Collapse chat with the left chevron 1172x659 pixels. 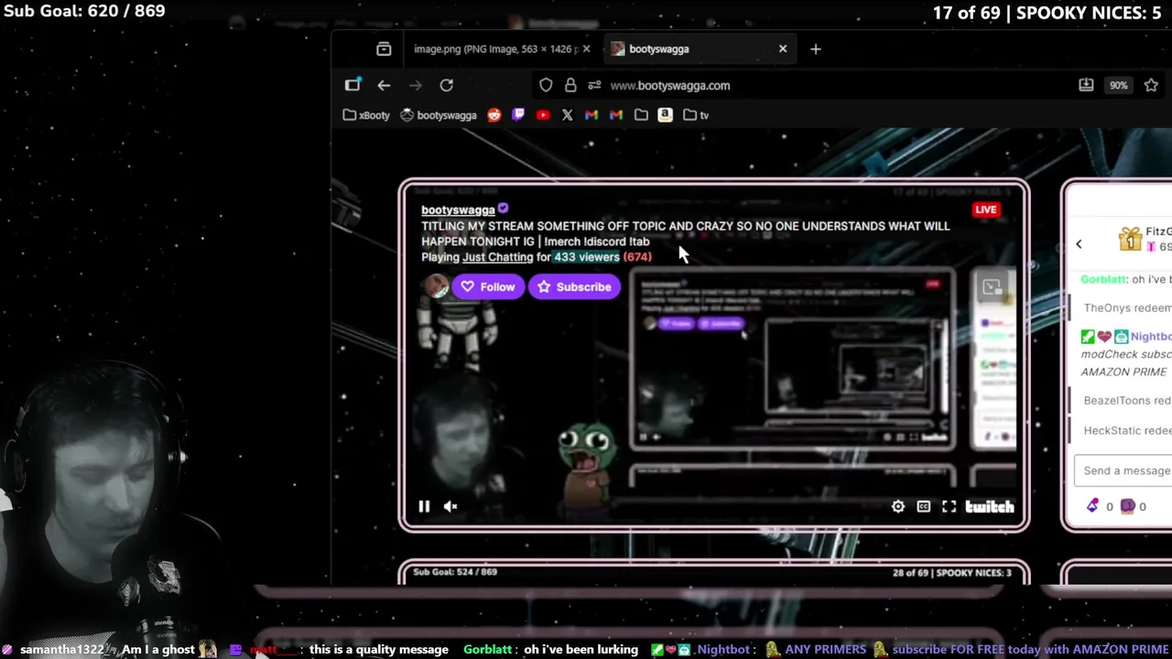(x=1079, y=243)
